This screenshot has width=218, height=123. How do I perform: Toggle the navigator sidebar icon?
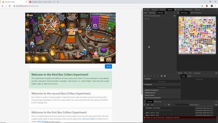(178, 13)
